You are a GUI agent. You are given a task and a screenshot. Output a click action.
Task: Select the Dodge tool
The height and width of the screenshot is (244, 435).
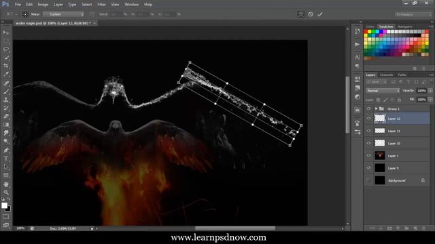click(6, 142)
